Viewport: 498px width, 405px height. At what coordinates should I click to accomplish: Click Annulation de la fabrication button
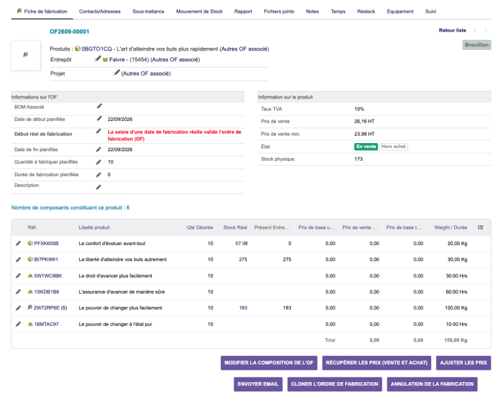click(432, 384)
